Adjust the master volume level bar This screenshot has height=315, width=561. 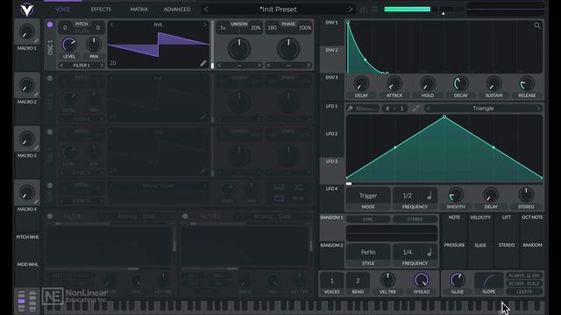424,10
